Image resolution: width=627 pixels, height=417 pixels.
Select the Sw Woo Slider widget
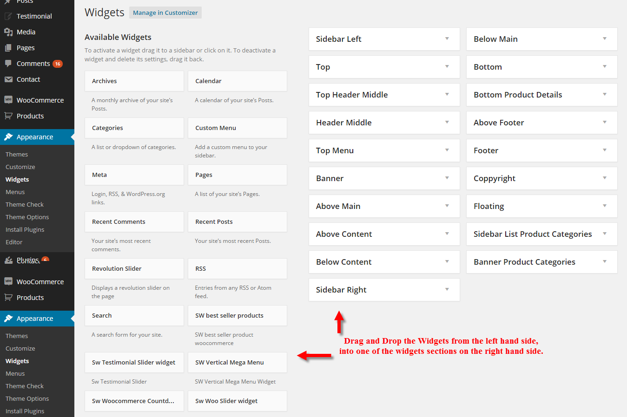pyautogui.click(x=238, y=401)
